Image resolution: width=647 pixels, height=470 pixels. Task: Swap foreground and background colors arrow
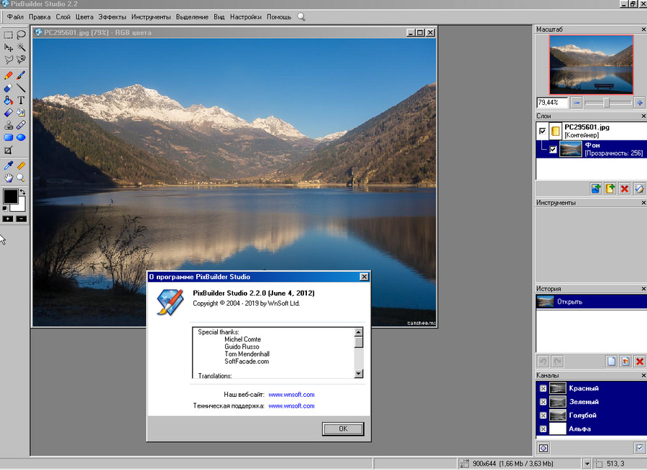(x=23, y=192)
